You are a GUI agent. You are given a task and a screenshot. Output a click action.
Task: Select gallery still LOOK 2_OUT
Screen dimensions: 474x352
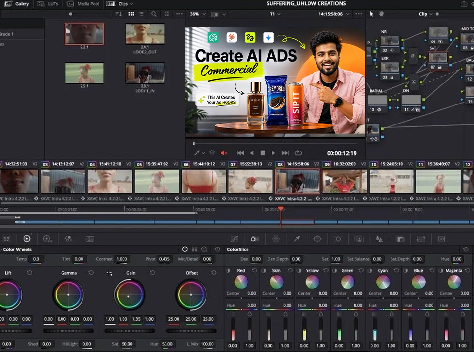pyautogui.click(x=145, y=34)
